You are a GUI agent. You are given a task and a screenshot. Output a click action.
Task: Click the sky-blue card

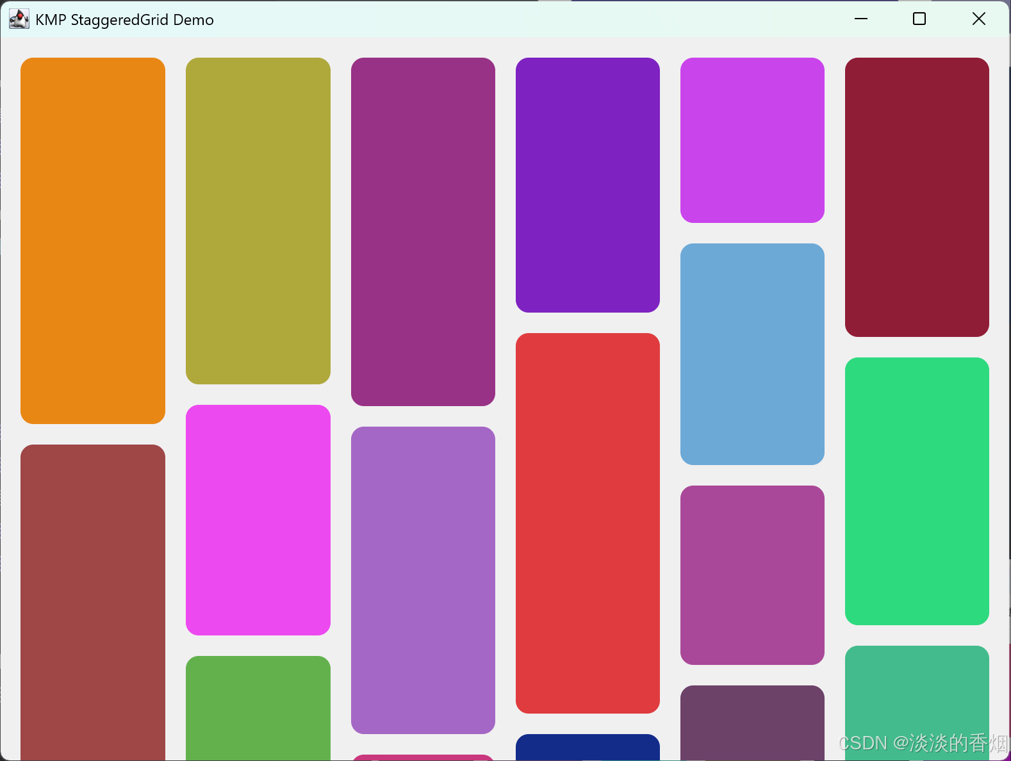pyautogui.click(x=752, y=354)
